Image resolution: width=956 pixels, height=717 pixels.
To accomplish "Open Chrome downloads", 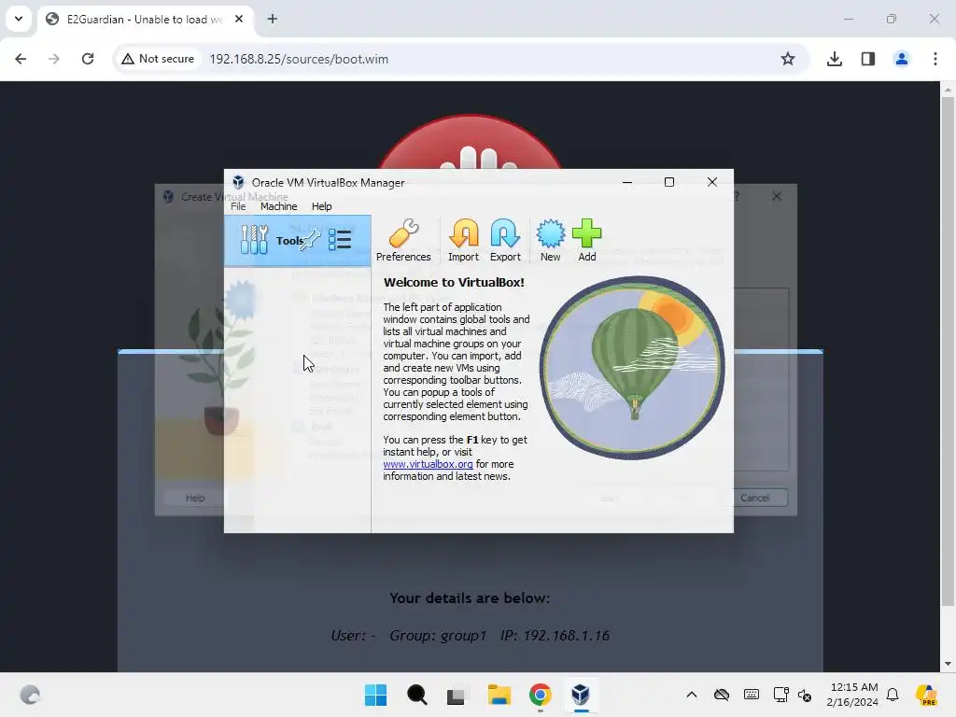I will point(835,59).
